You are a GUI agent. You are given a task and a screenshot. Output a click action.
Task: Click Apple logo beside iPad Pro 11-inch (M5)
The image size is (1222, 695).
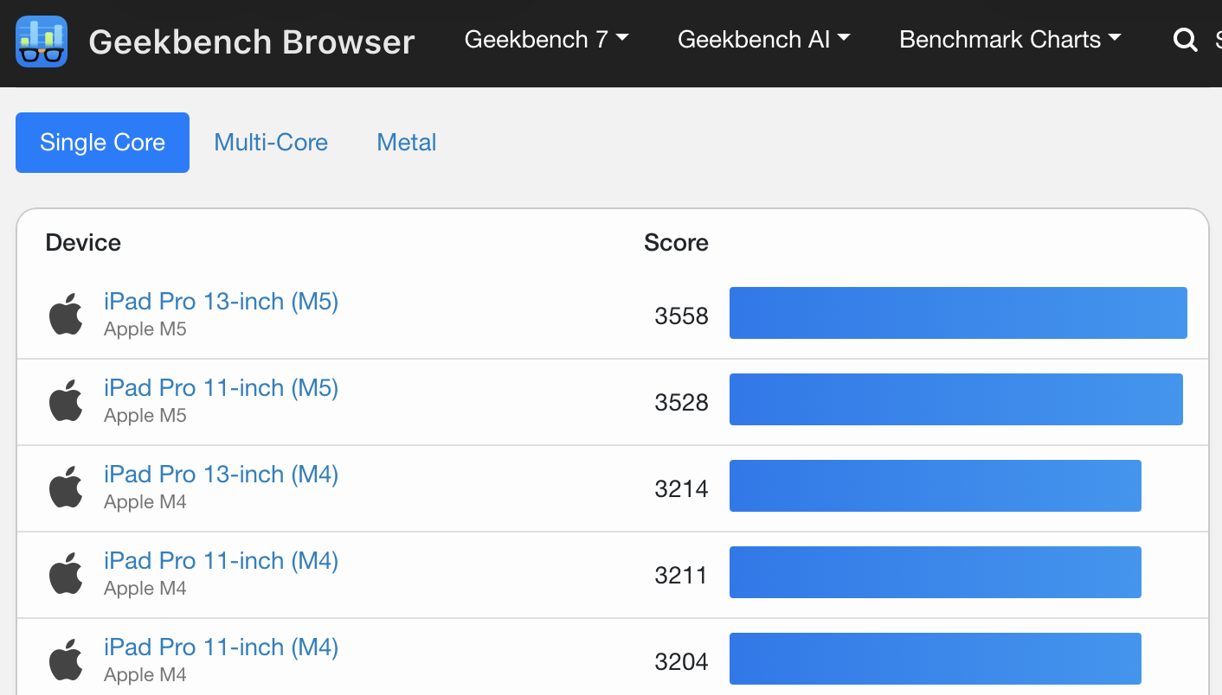(x=66, y=400)
